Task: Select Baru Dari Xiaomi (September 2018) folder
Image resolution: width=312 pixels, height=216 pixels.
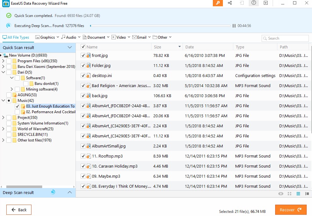Action: pyautogui.click(x=46, y=67)
